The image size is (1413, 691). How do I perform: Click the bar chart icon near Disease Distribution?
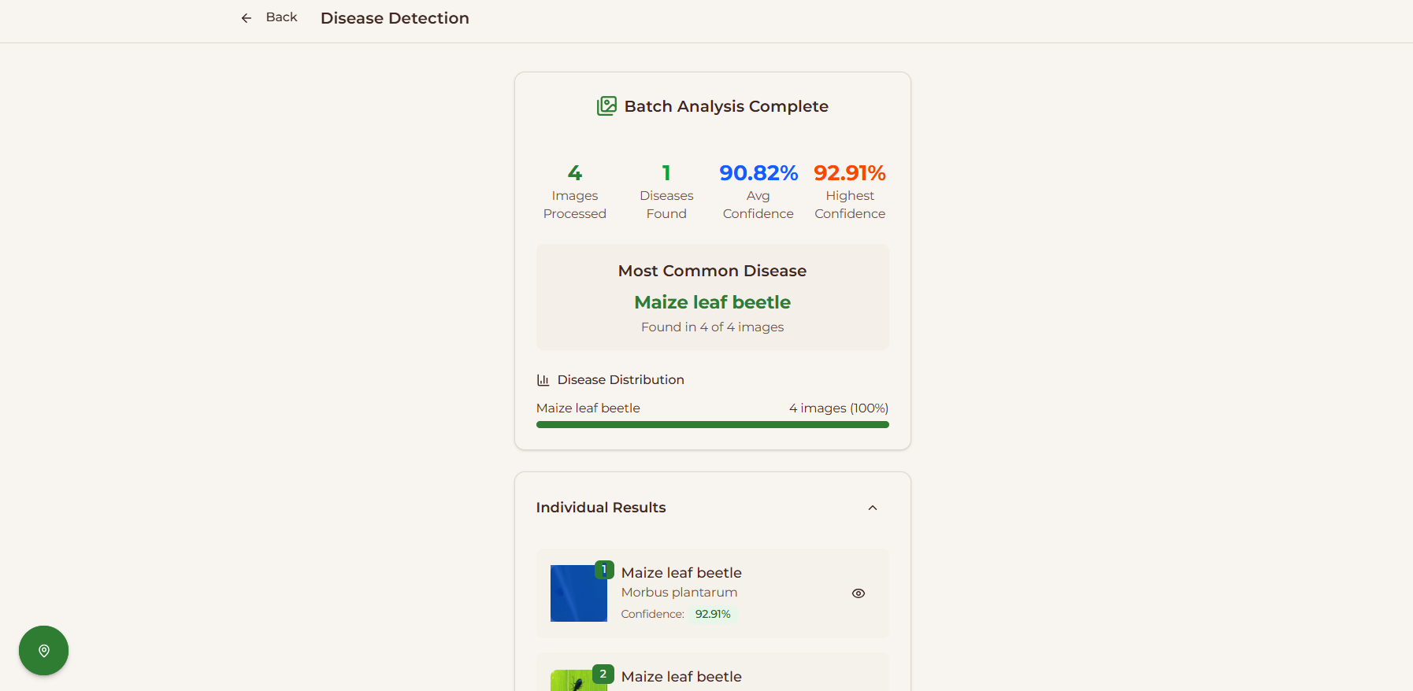click(x=543, y=380)
